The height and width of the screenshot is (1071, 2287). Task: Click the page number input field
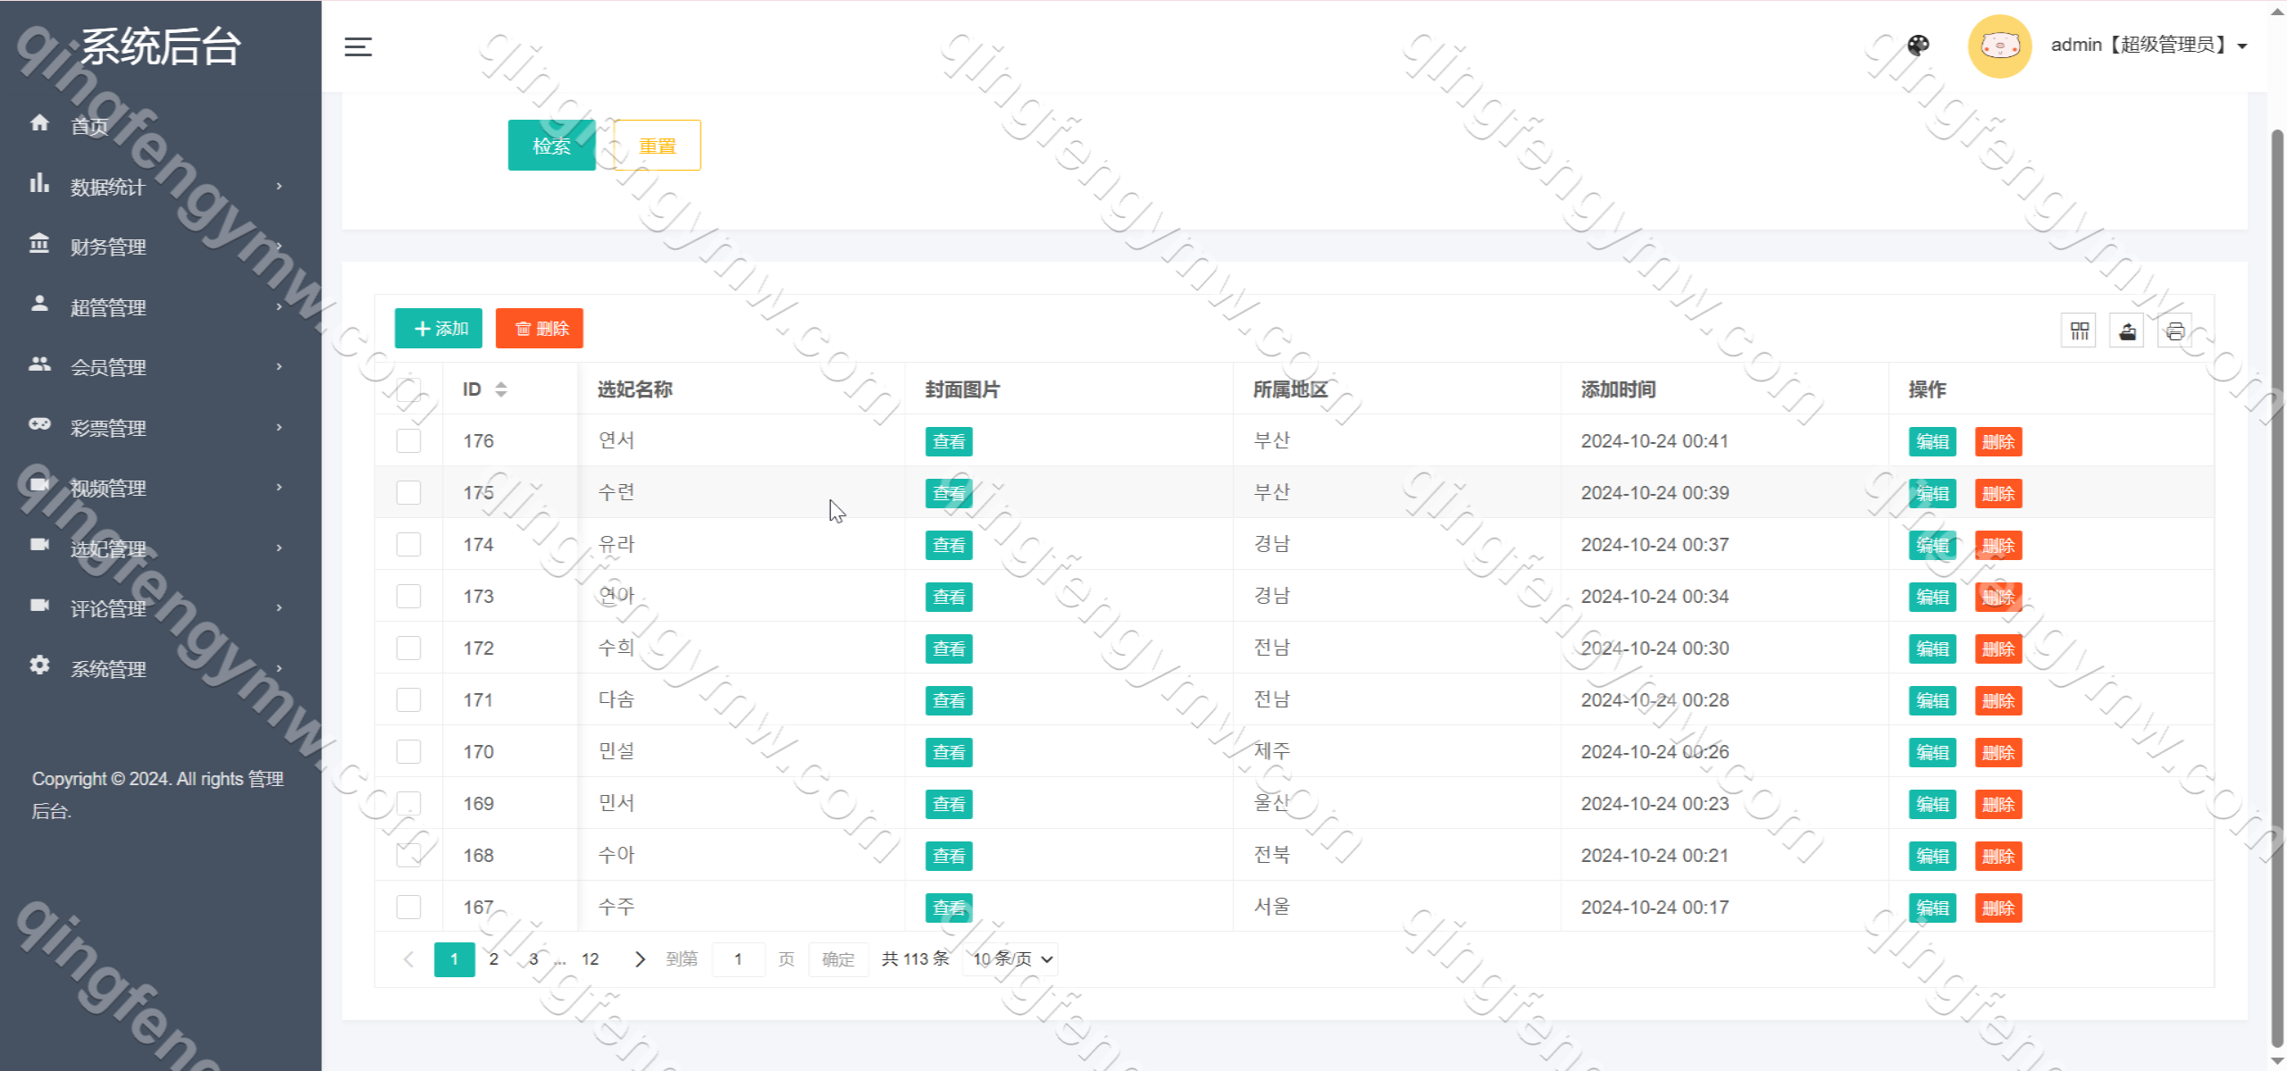738,959
